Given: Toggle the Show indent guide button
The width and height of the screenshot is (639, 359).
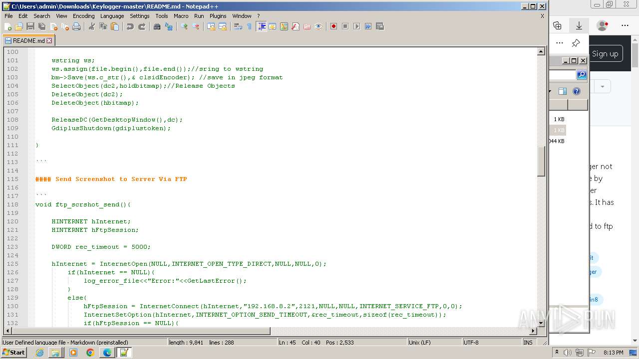Looking at the screenshot, I should coord(261,26).
